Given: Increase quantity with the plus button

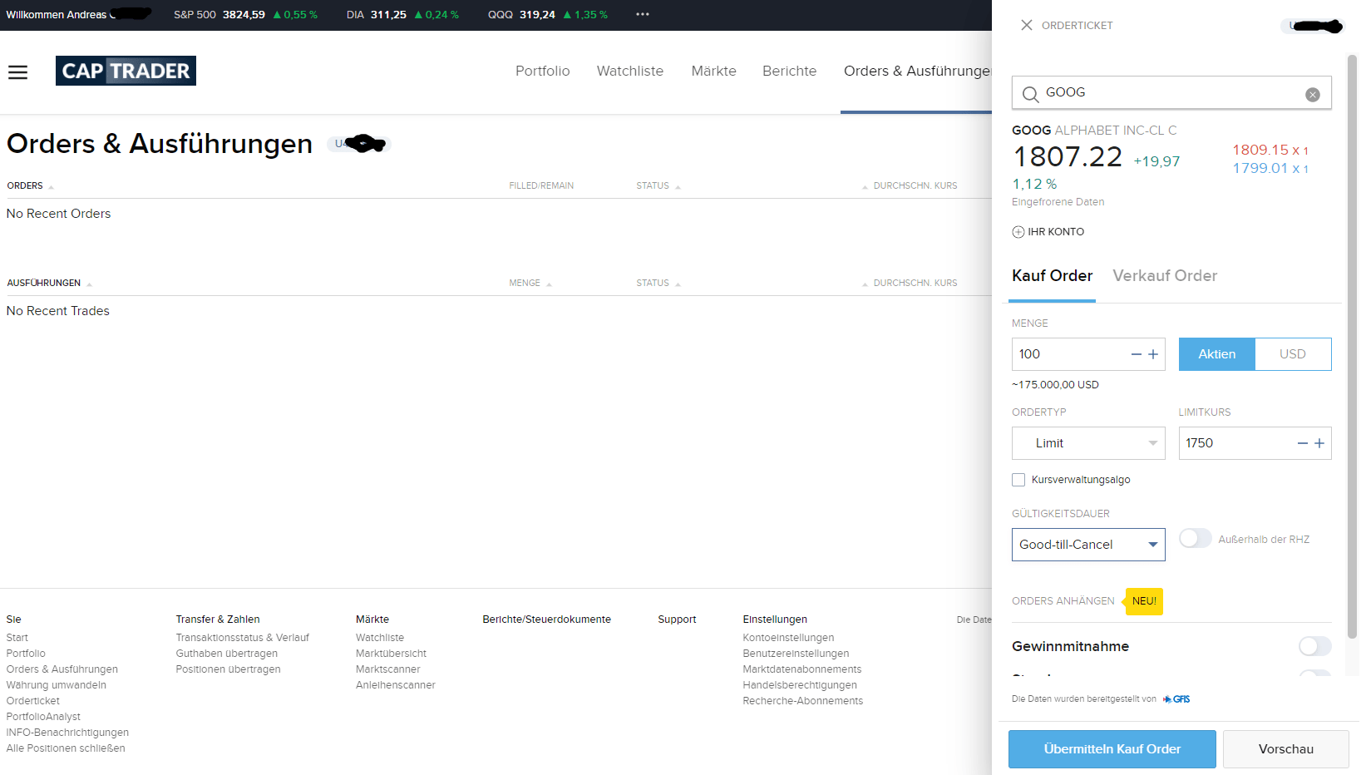Looking at the screenshot, I should coord(1153,354).
